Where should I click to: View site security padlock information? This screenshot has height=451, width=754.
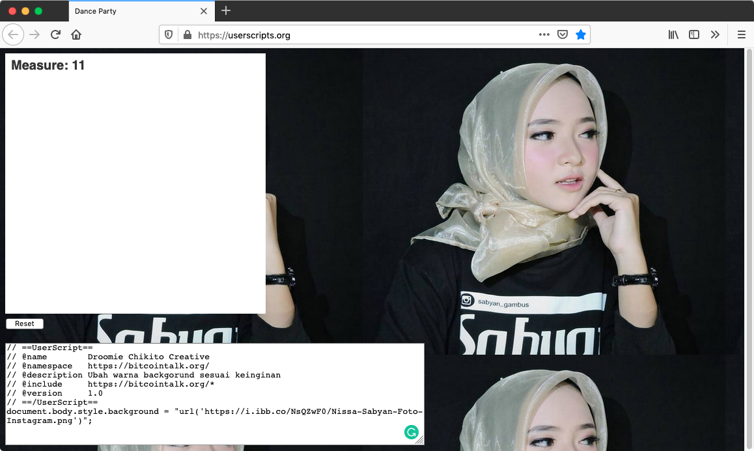pyautogui.click(x=188, y=34)
